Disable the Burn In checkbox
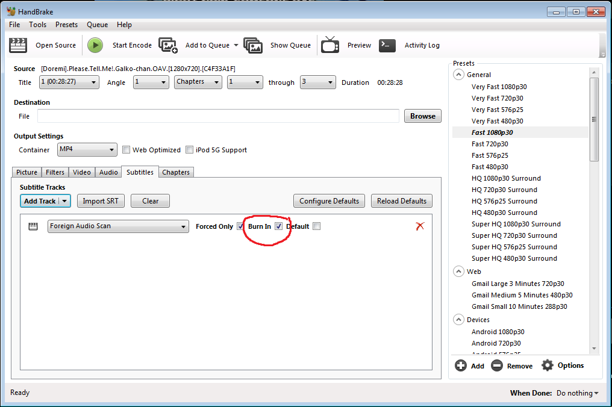This screenshot has height=407, width=612. pyautogui.click(x=278, y=226)
